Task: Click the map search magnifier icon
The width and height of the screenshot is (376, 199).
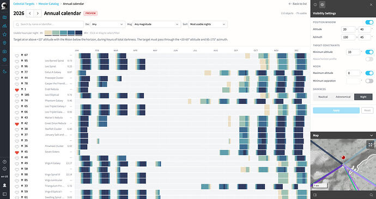Action: (371, 195)
